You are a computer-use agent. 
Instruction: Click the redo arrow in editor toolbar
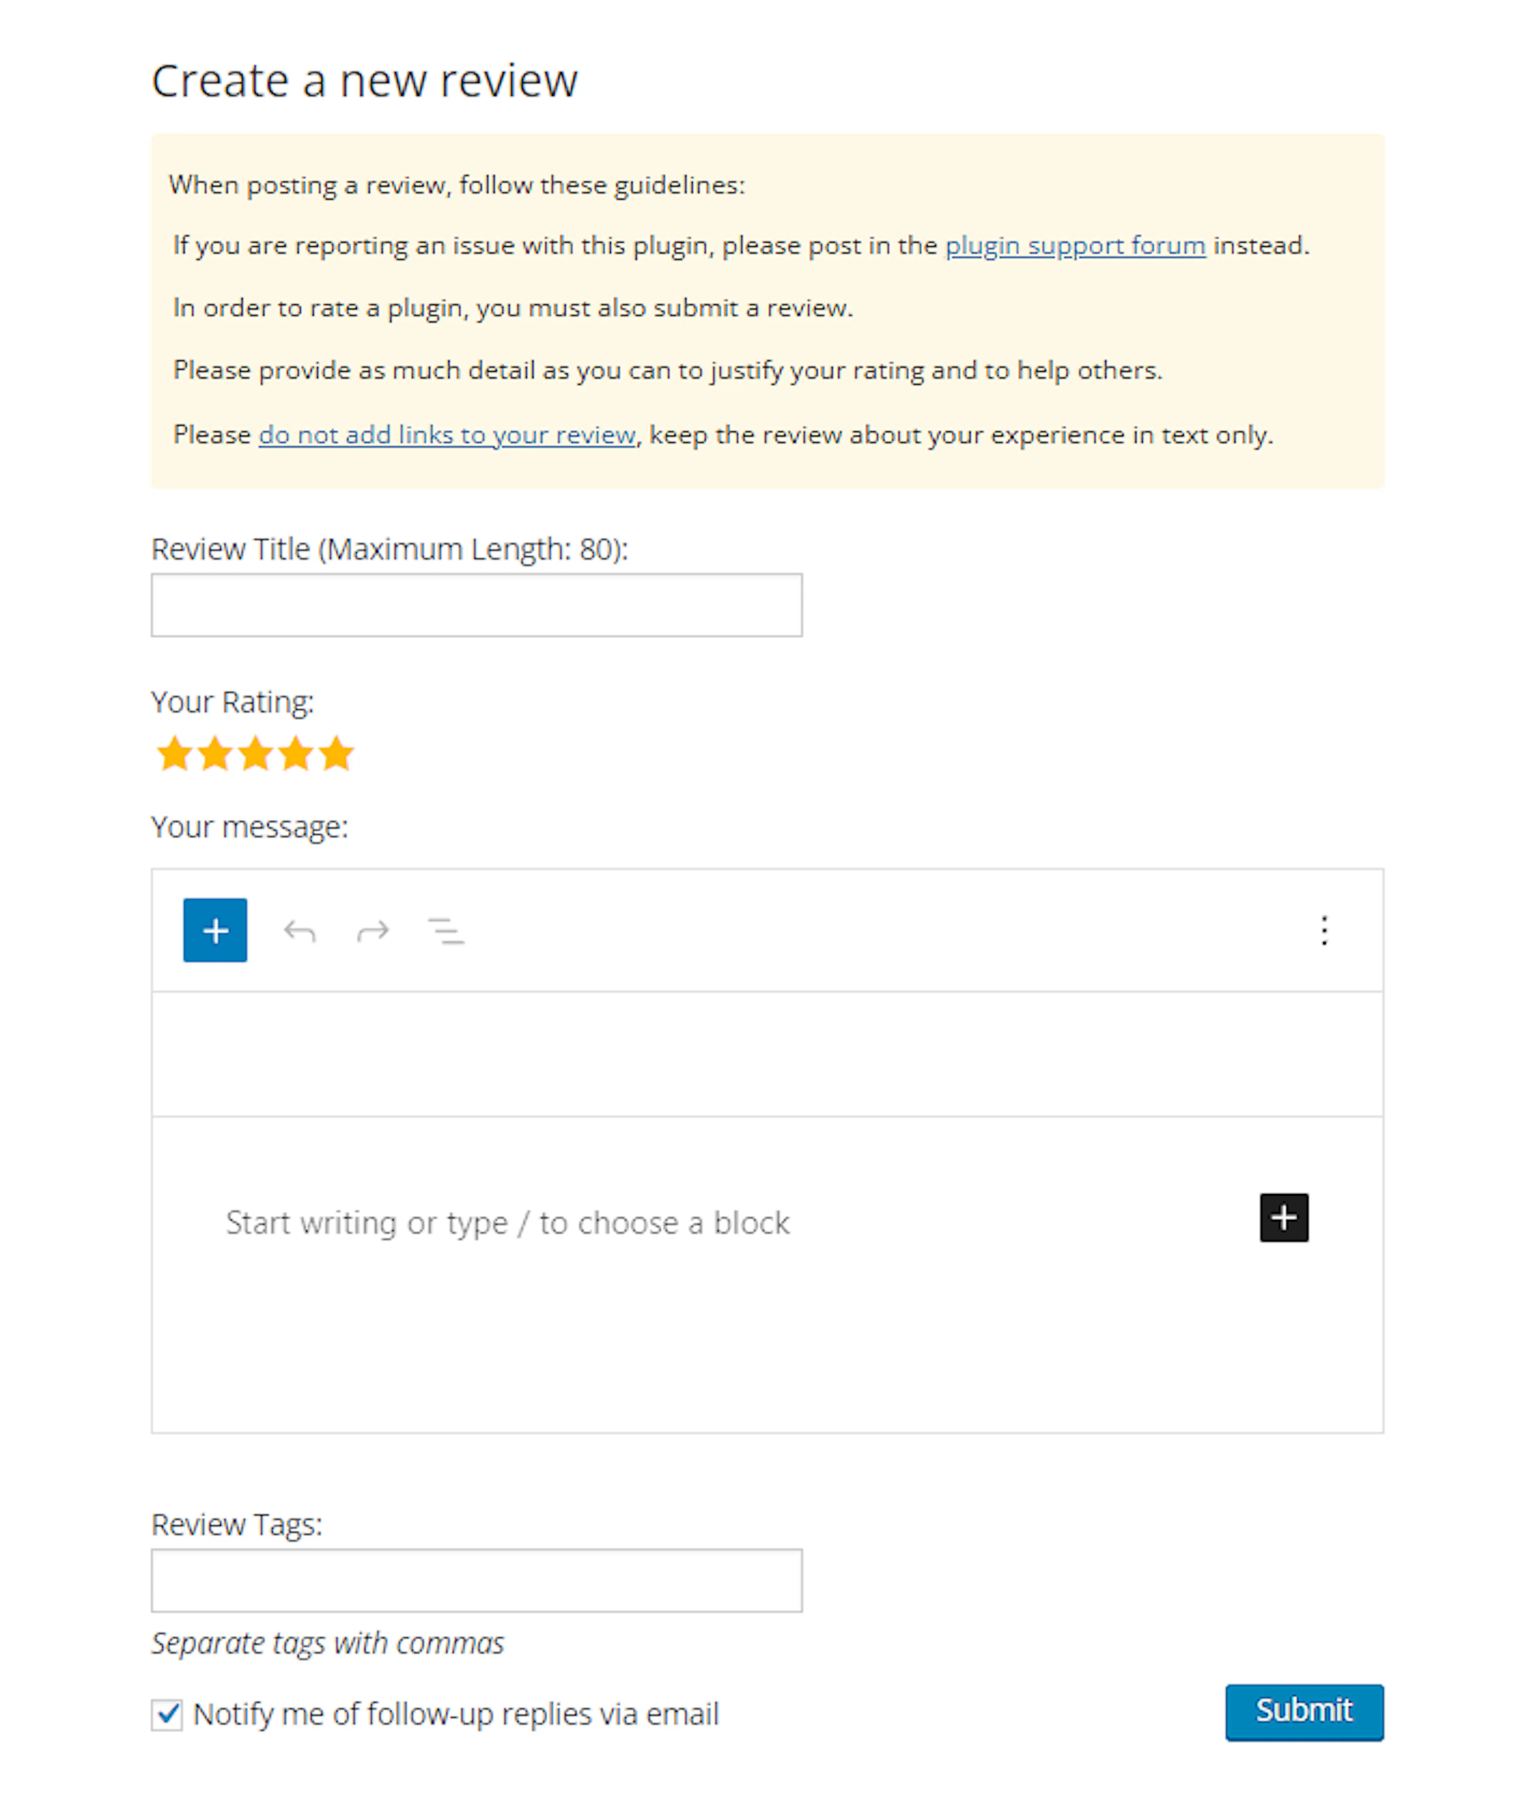pos(373,931)
